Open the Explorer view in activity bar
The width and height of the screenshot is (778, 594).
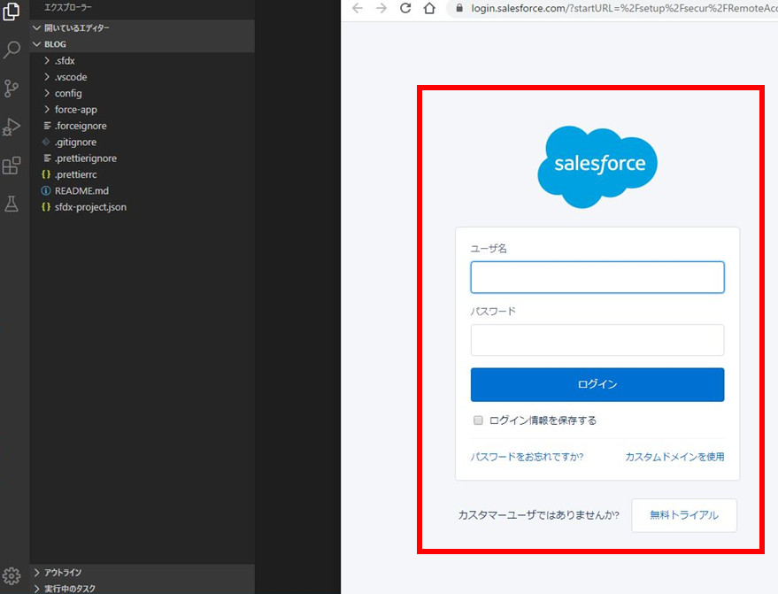12,12
